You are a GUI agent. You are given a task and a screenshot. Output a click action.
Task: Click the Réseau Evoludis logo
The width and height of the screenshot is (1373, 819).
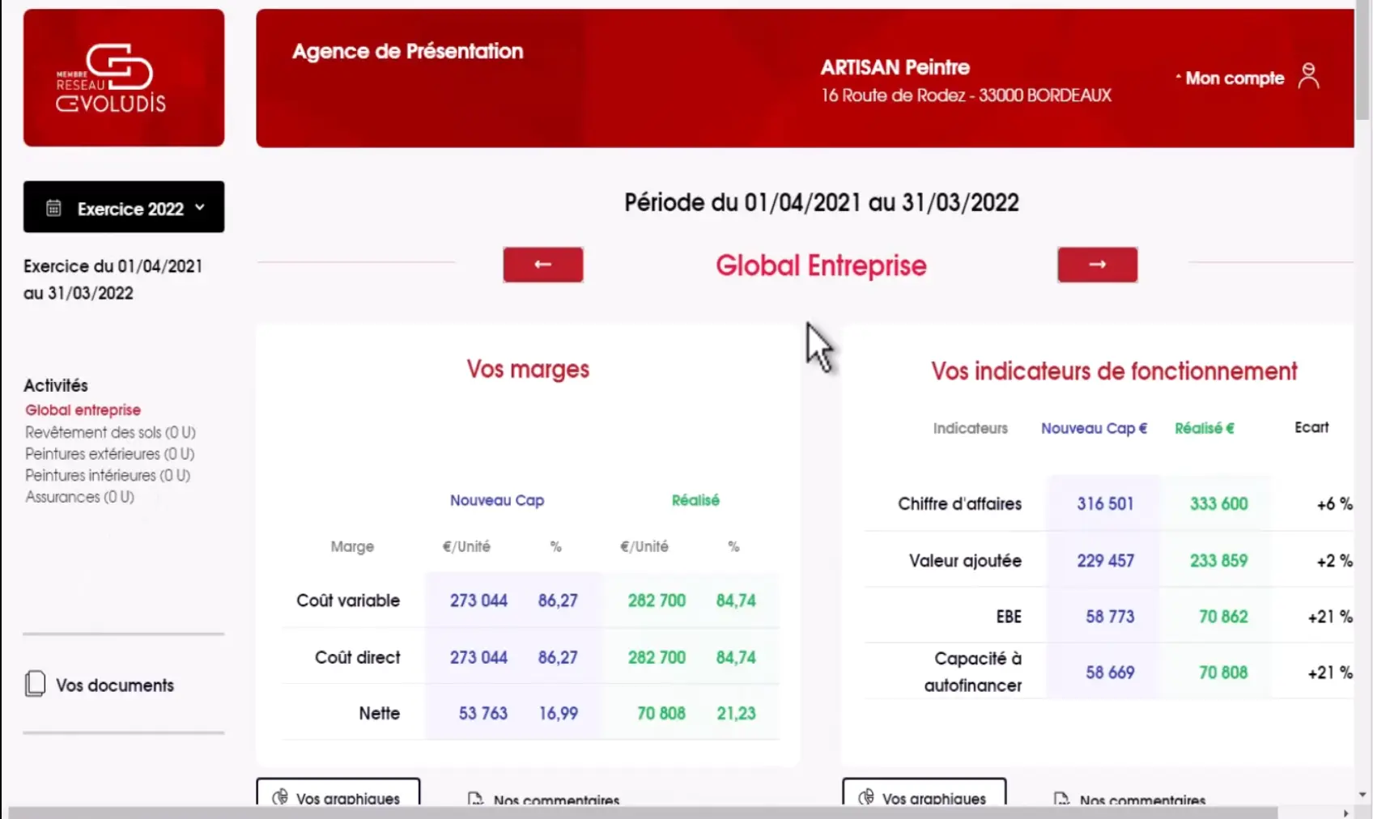click(123, 78)
